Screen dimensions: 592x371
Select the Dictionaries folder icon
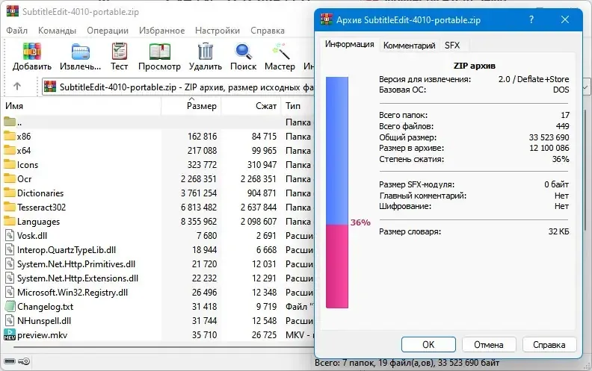10,193
